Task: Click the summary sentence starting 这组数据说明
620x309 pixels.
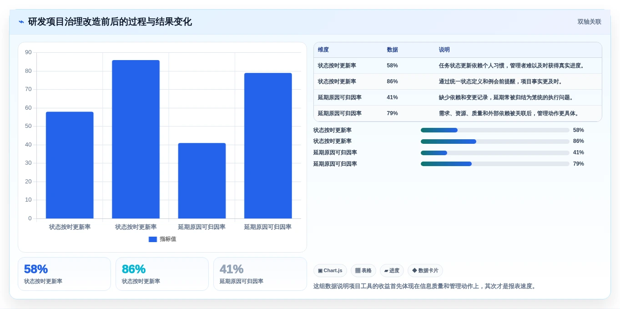Action: coord(425,286)
